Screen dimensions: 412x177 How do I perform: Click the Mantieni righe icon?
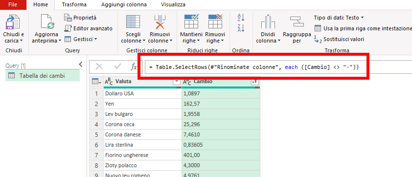pyautogui.click(x=191, y=22)
